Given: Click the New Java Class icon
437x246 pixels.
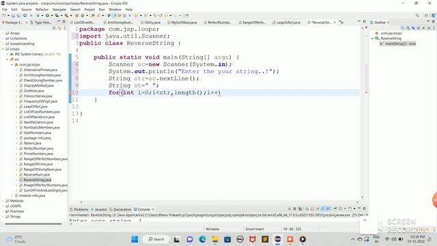Looking at the screenshot, I should click(82, 16).
